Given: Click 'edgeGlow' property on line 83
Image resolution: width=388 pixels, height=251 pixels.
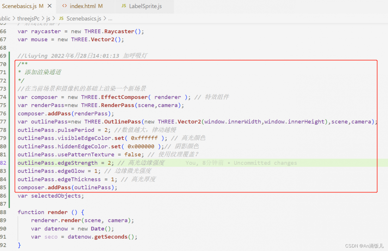Looking at the screenshot, I should pyautogui.click(x=71, y=171).
